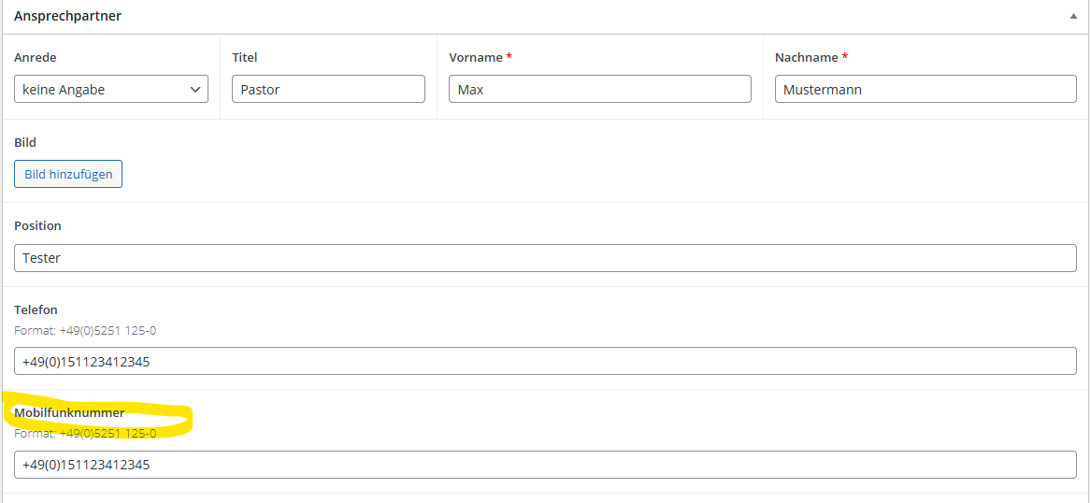This screenshot has height=503, width=1090.
Task: Click the Position field containing Tester
Action: 544,258
